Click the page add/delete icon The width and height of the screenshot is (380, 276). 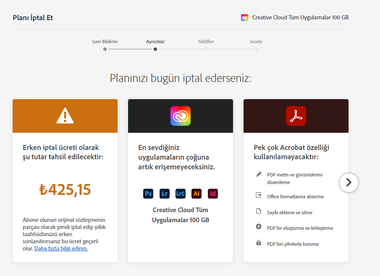259,211
